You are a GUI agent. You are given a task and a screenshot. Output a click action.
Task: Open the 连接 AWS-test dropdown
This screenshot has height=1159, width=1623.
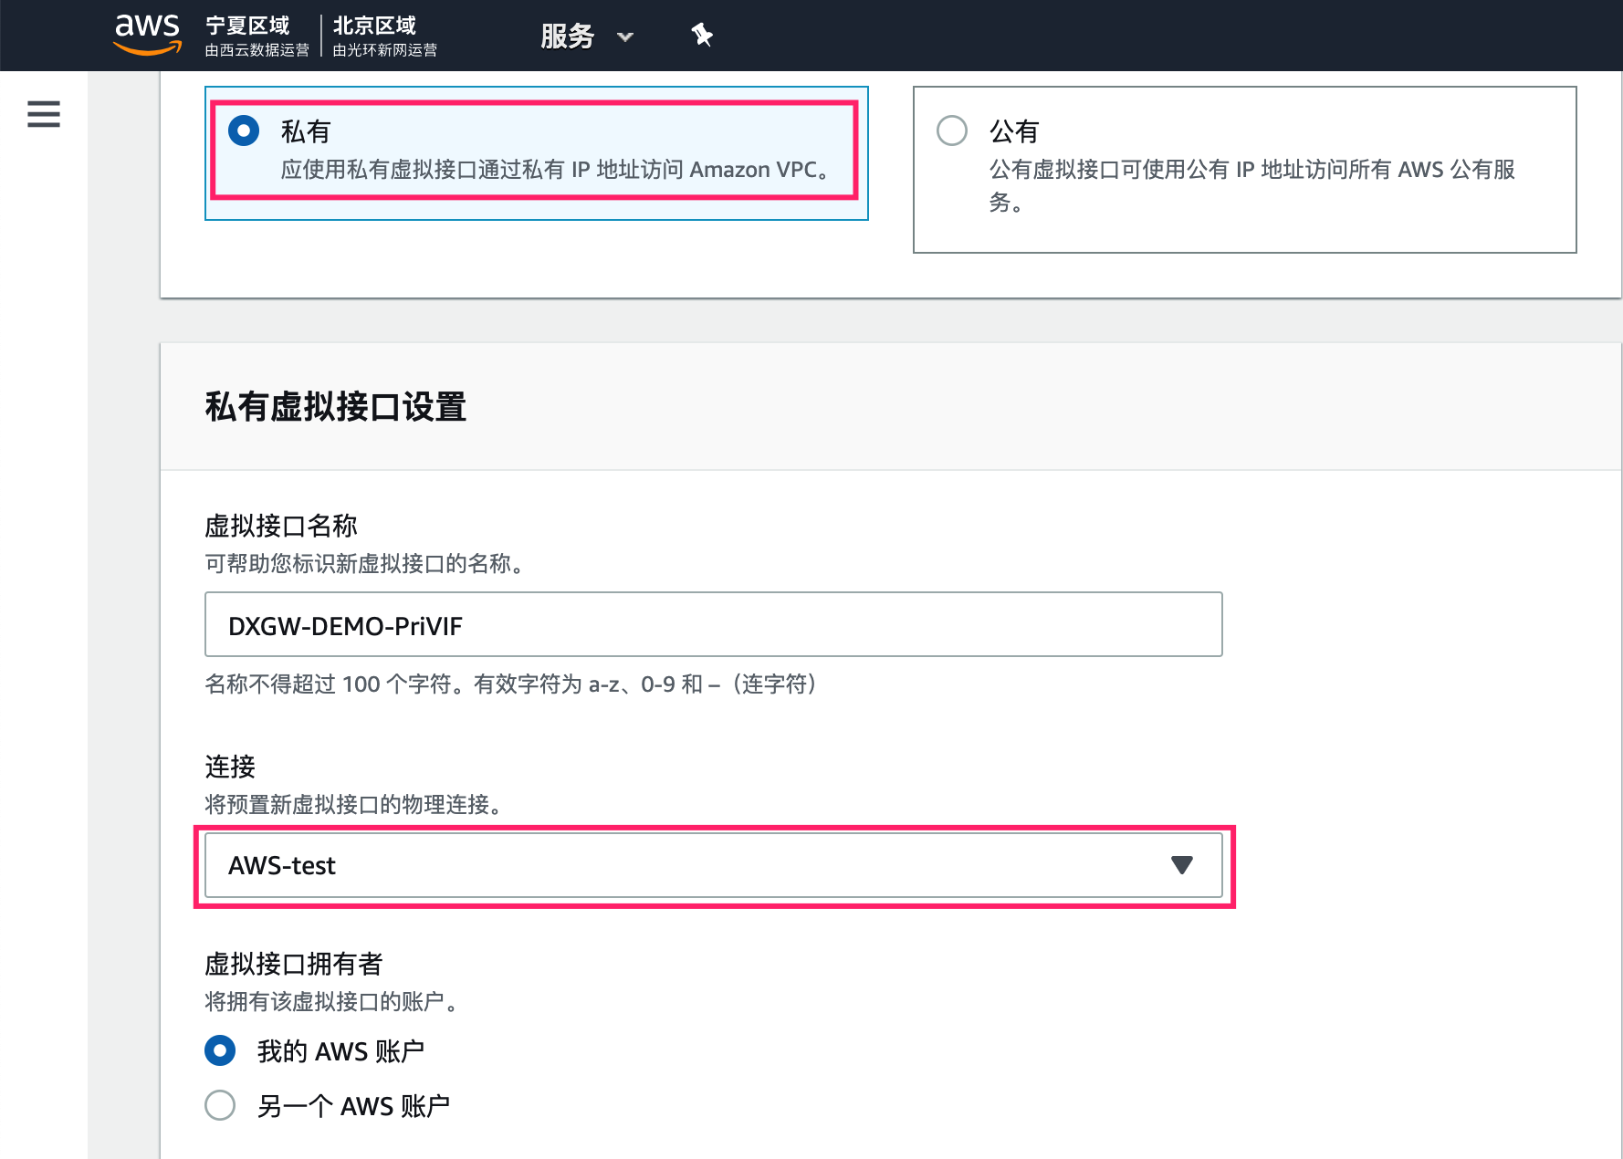713,865
